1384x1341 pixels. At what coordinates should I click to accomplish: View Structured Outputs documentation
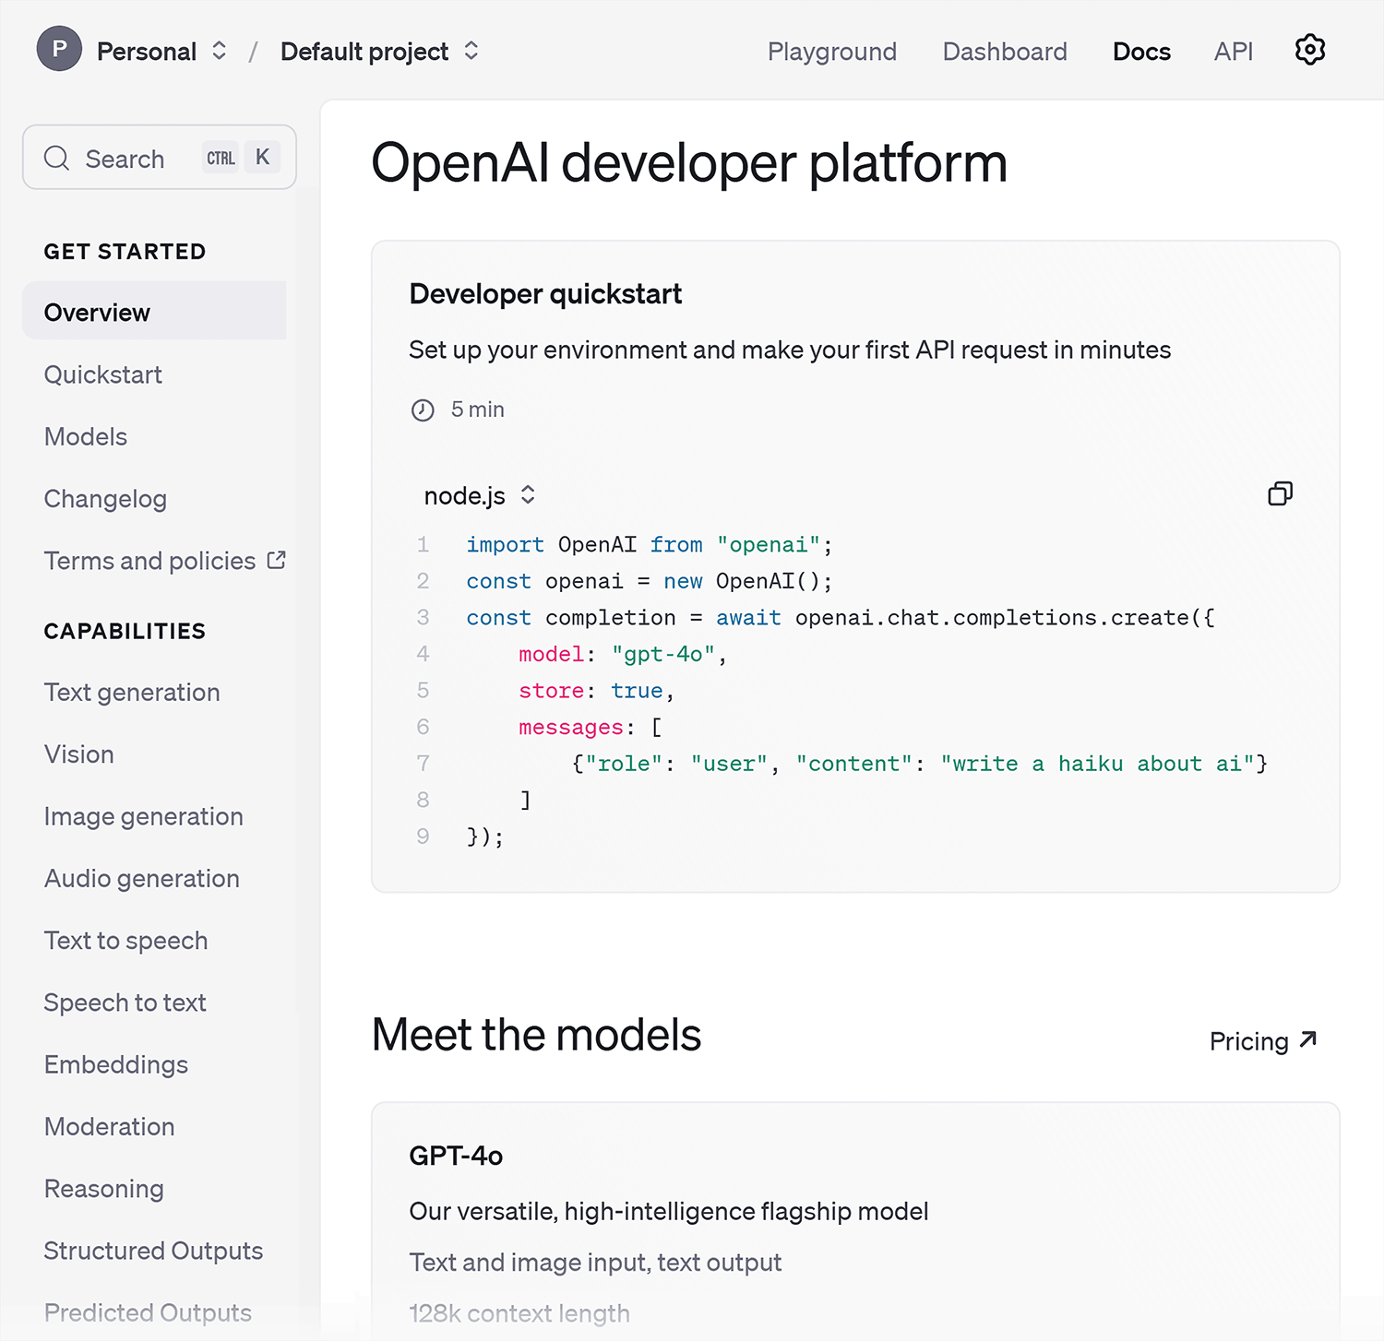click(x=154, y=1251)
